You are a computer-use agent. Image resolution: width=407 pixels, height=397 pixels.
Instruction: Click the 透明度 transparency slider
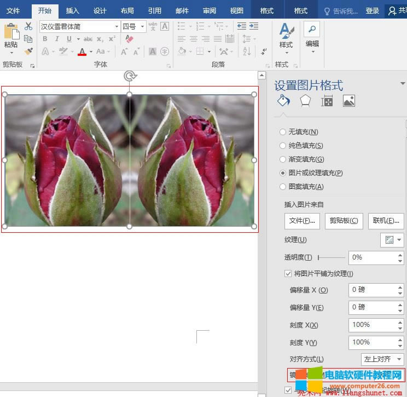332,257
